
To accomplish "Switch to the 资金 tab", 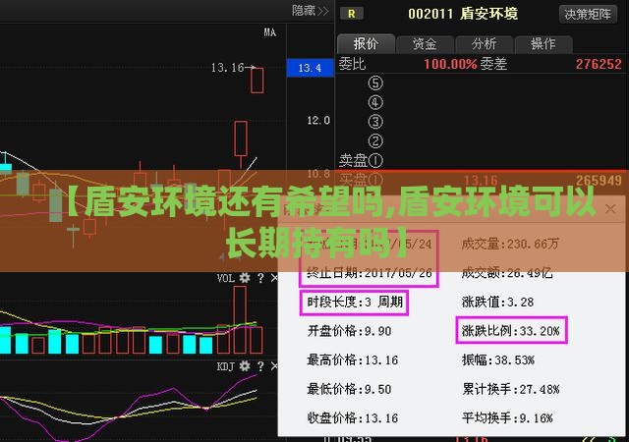I will point(425,43).
